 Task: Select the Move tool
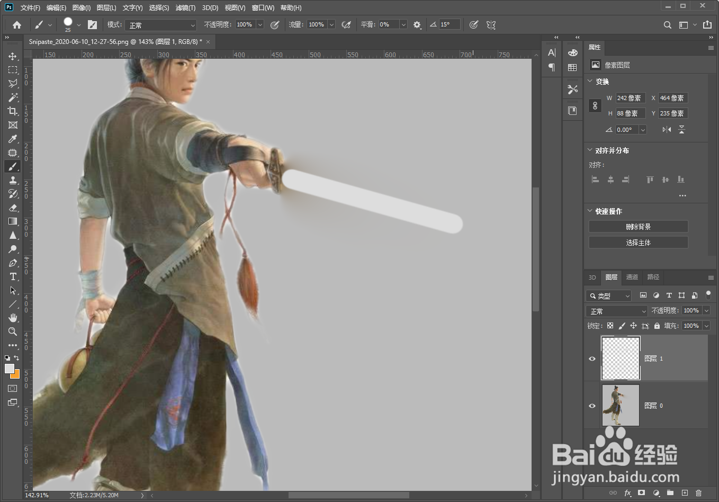tap(13, 56)
